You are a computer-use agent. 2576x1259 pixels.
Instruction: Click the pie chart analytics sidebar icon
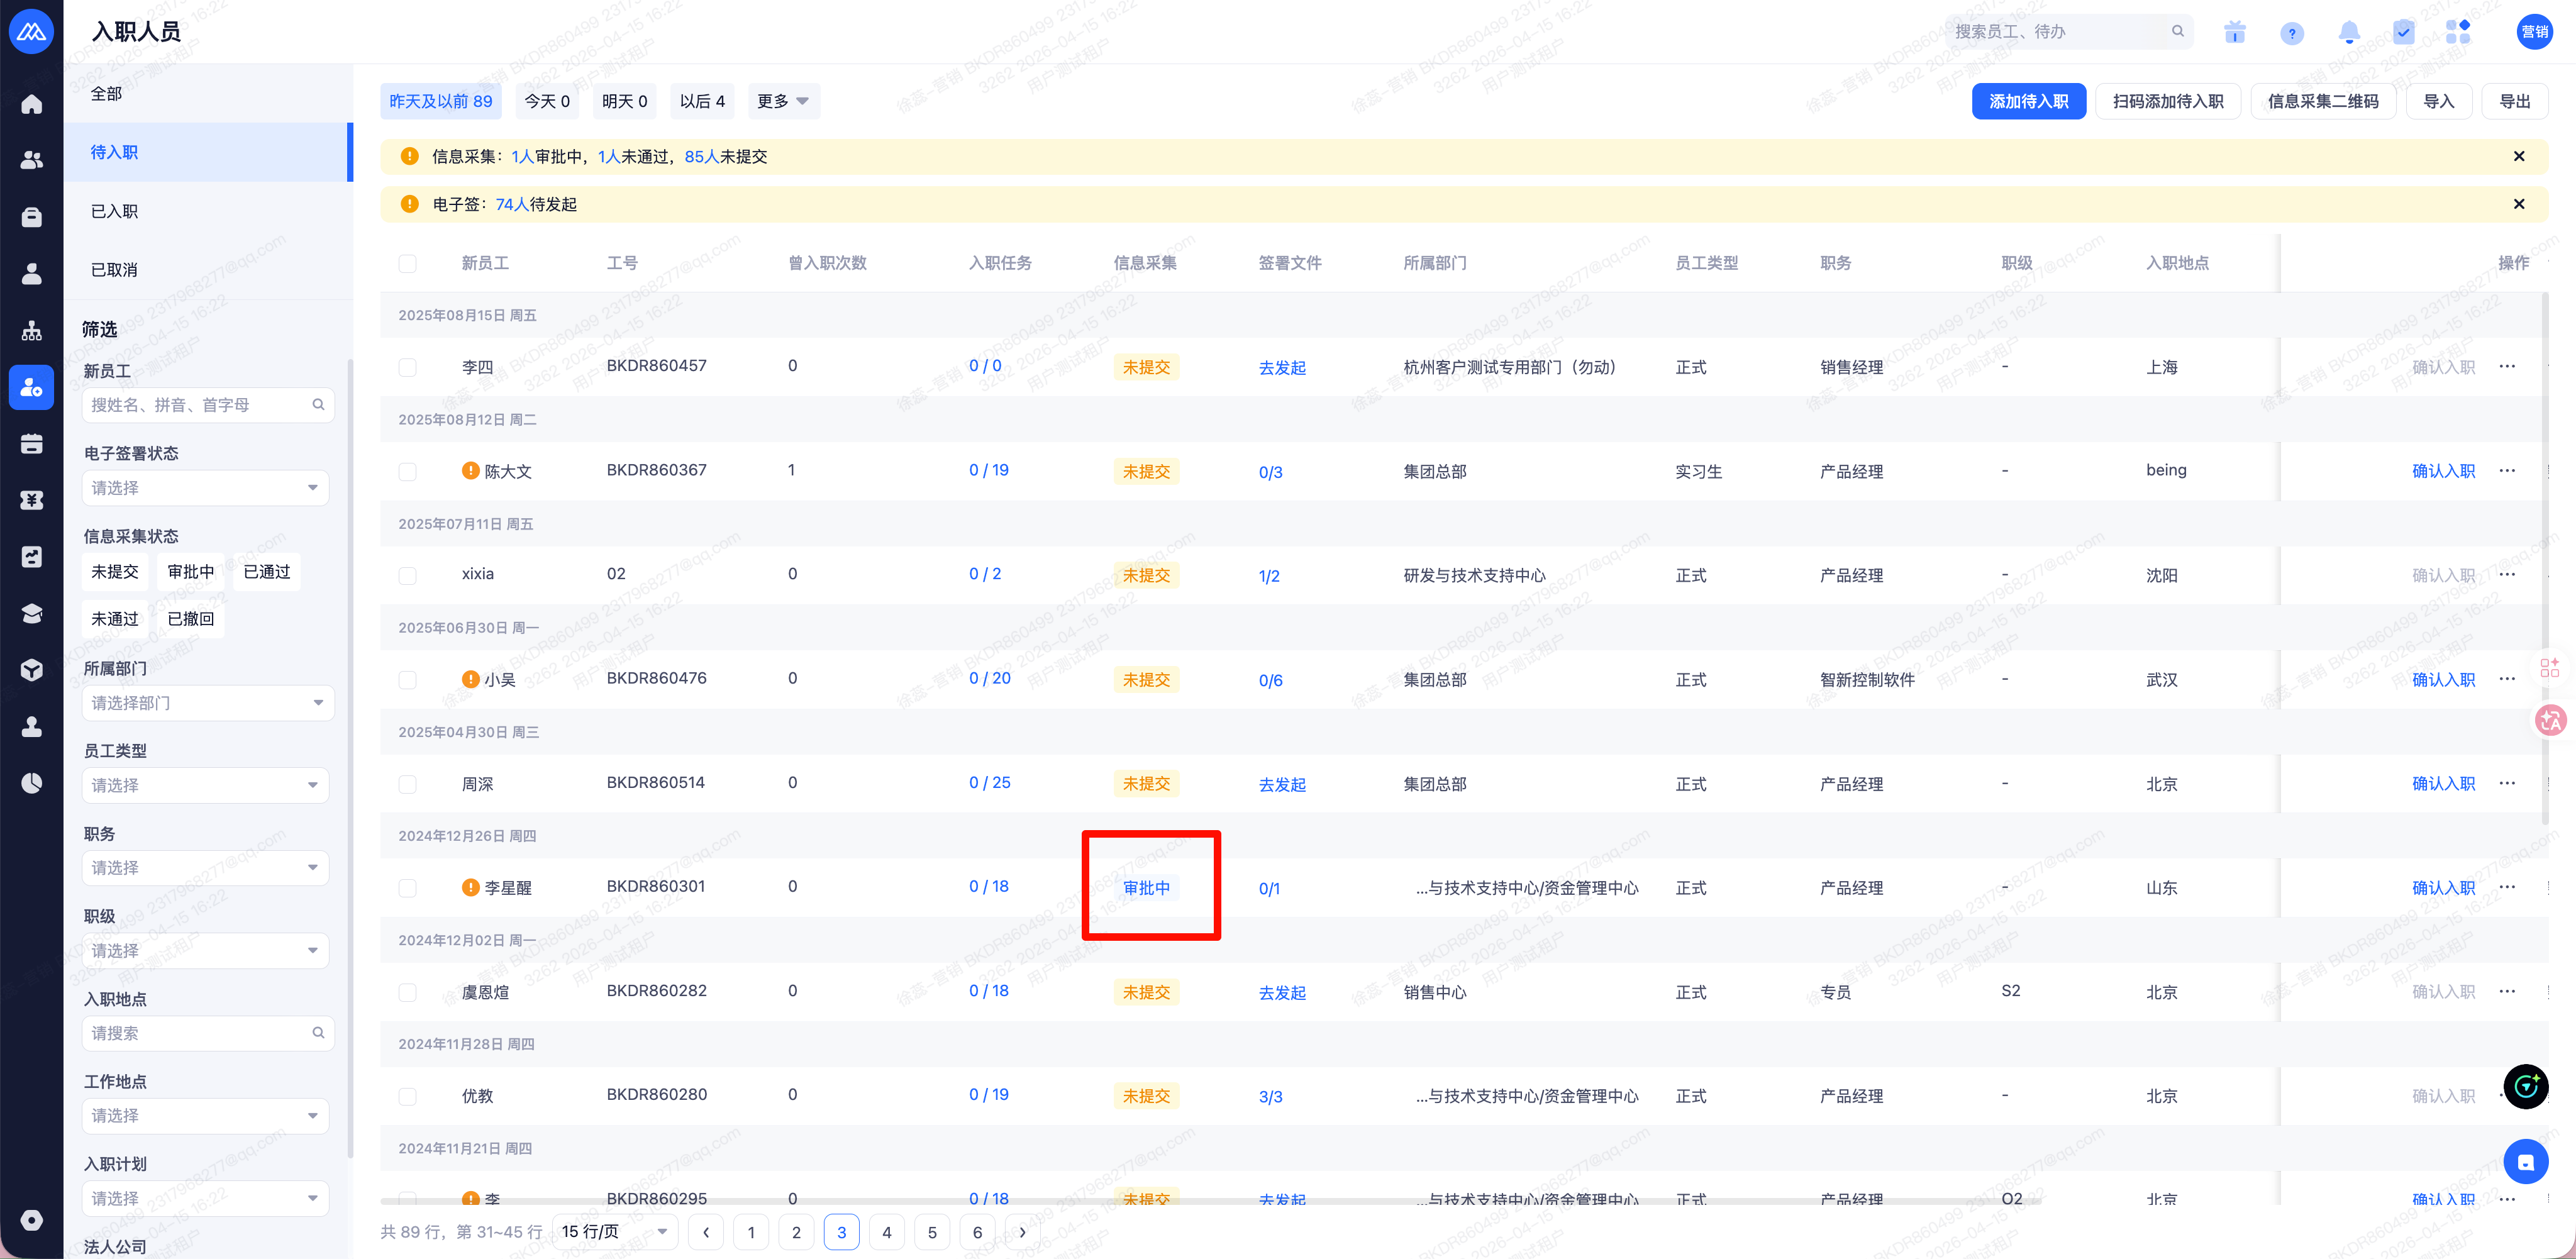32,783
